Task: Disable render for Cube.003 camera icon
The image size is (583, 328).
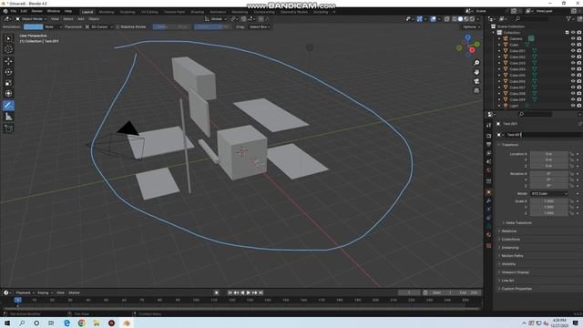Action: (579, 63)
